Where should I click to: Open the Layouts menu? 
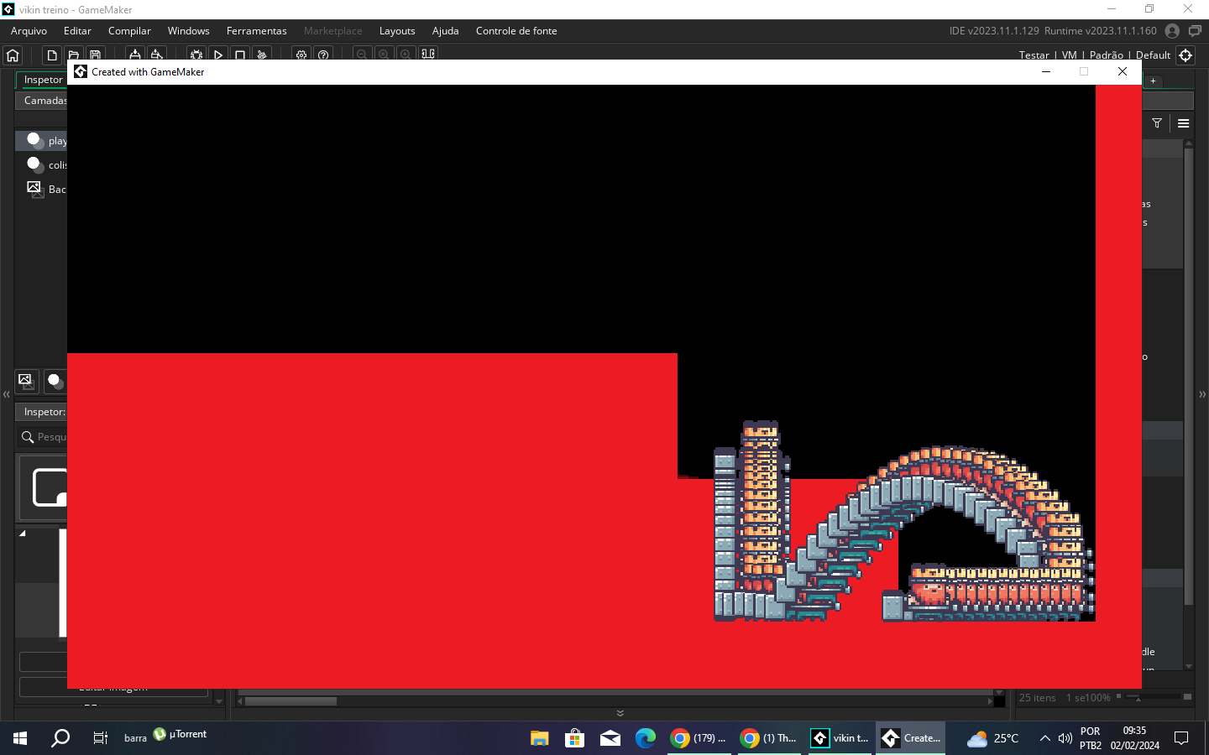pyautogui.click(x=397, y=31)
